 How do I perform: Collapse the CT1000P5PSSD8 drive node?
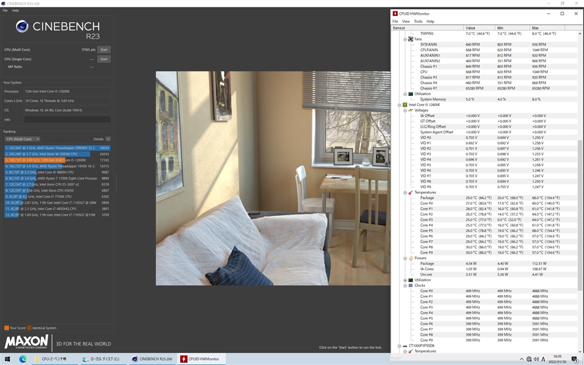[x=399, y=346]
